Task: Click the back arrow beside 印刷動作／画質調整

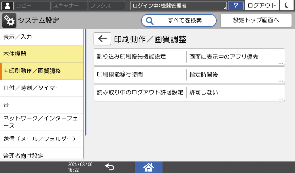Action: pyautogui.click(x=102, y=39)
